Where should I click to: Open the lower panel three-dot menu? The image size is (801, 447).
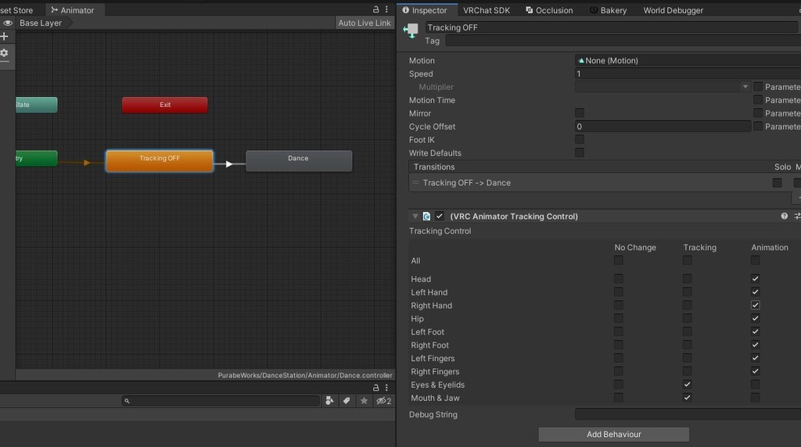tap(386, 388)
